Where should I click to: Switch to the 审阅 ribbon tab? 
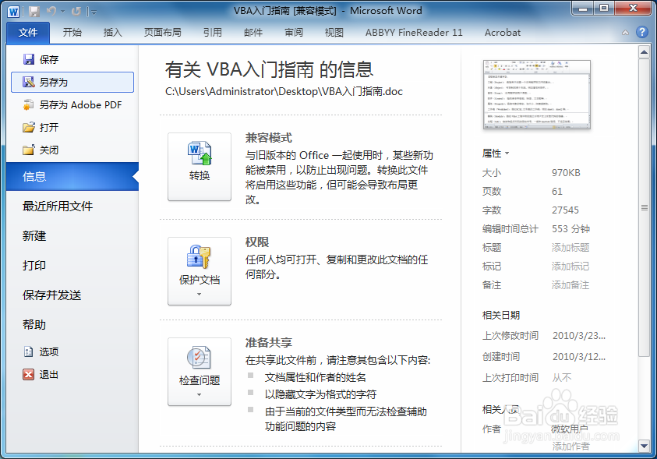tap(293, 33)
